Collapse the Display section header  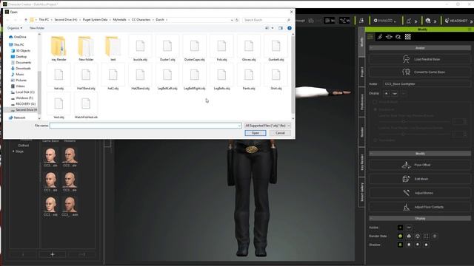(x=420, y=218)
